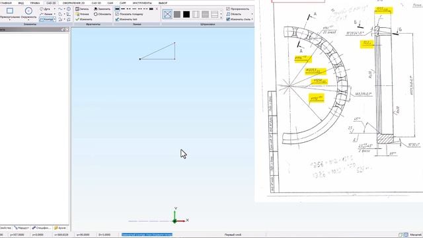Viewport: 423px width, 238px height.
Task: Open Область dropdown arrow
Action: [x=252, y=14]
